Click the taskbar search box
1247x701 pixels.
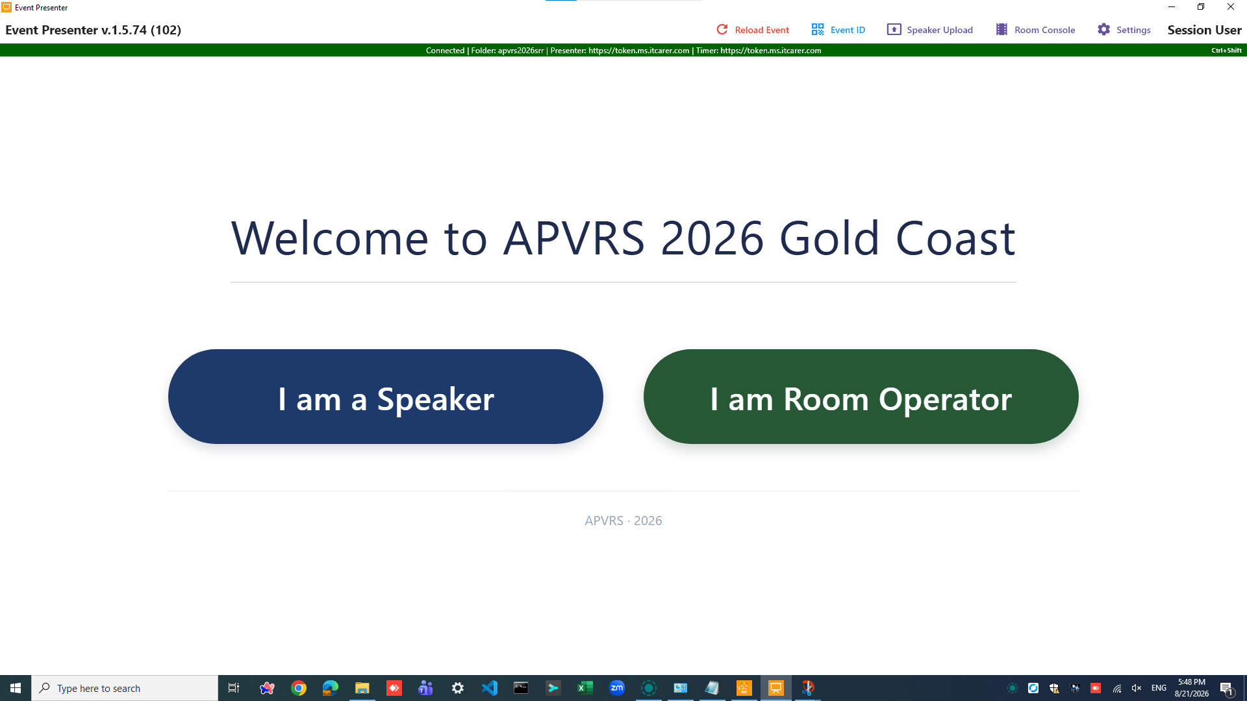125,688
